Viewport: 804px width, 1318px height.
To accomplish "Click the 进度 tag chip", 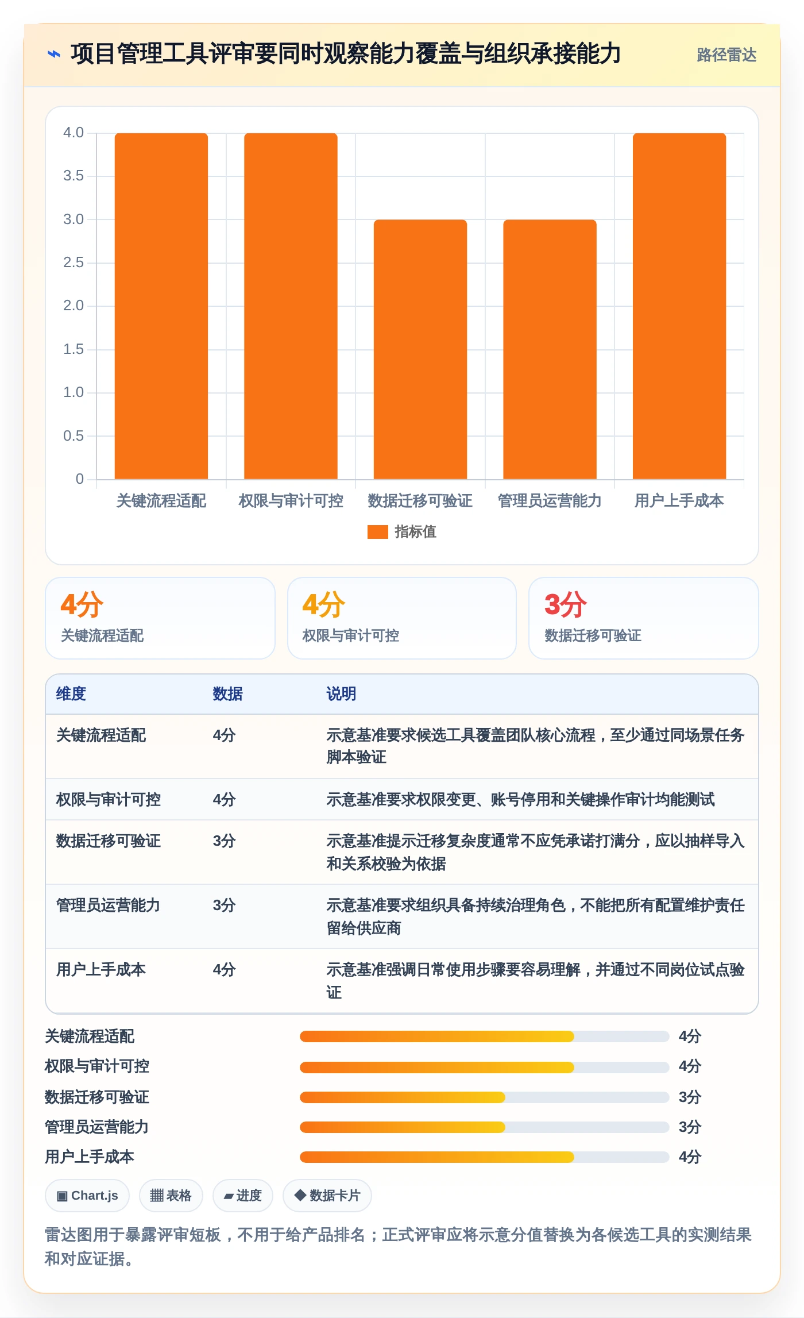I will tap(243, 1196).
